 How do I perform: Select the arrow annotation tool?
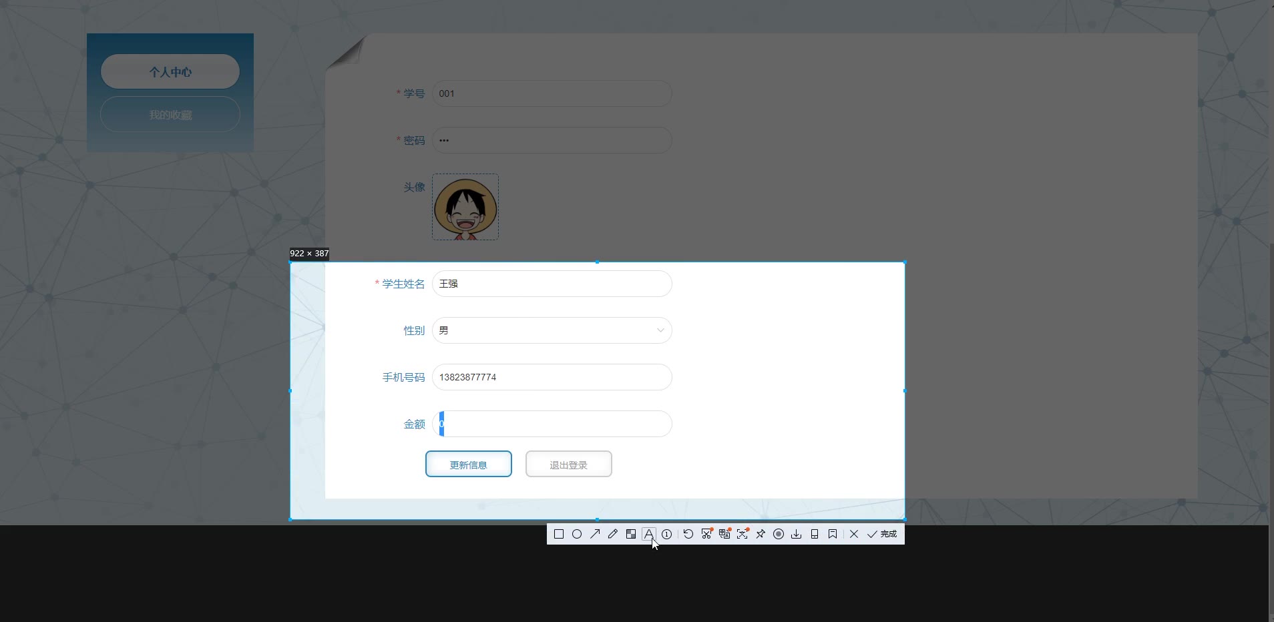[595, 534]
